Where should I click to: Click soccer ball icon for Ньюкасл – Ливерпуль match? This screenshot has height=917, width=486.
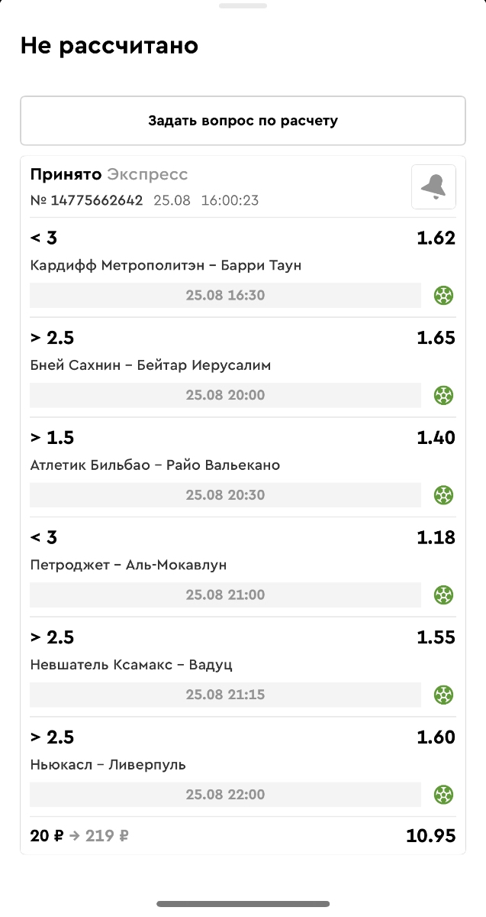coord(444,795)
